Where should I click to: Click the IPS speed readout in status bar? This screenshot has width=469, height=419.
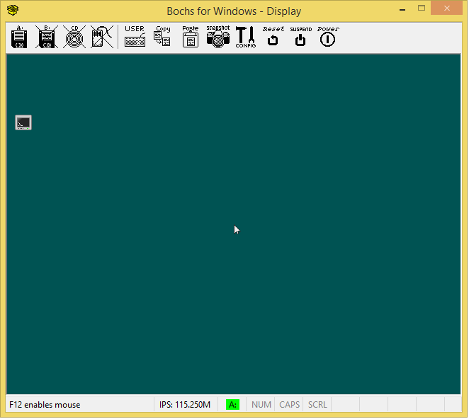(x=184, y=405)
